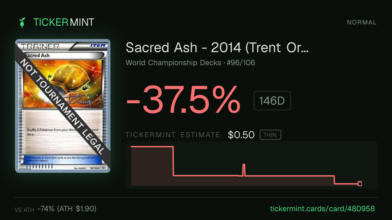The width and height of the screenshot is (392, 220).
Task: Click the circular end marker on the price chart
Action: pos(360,184)
